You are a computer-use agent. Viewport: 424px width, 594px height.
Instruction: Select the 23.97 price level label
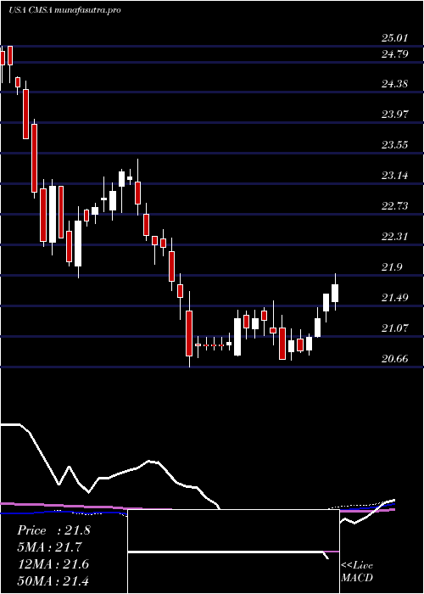tap(394, 114)
